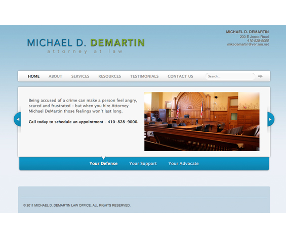Switch to the Your Advocate tab
This screenshot has height=240, width=286.
(183, 164)
